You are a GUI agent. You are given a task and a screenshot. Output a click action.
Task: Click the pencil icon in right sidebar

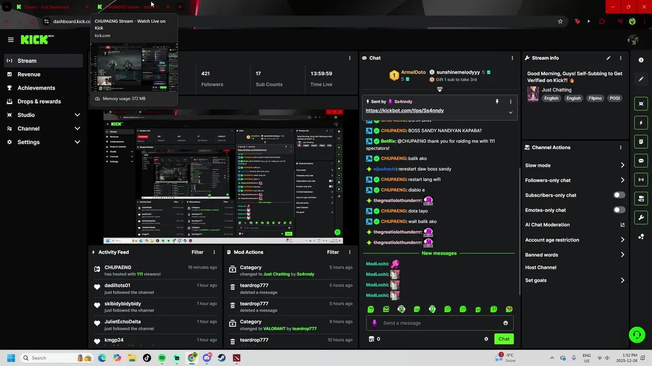641,79
